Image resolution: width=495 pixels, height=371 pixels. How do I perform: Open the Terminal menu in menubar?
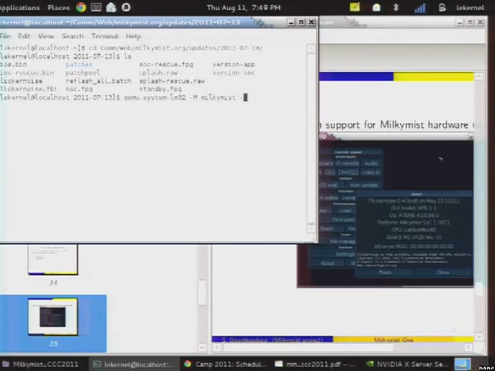tap(104, 36)
